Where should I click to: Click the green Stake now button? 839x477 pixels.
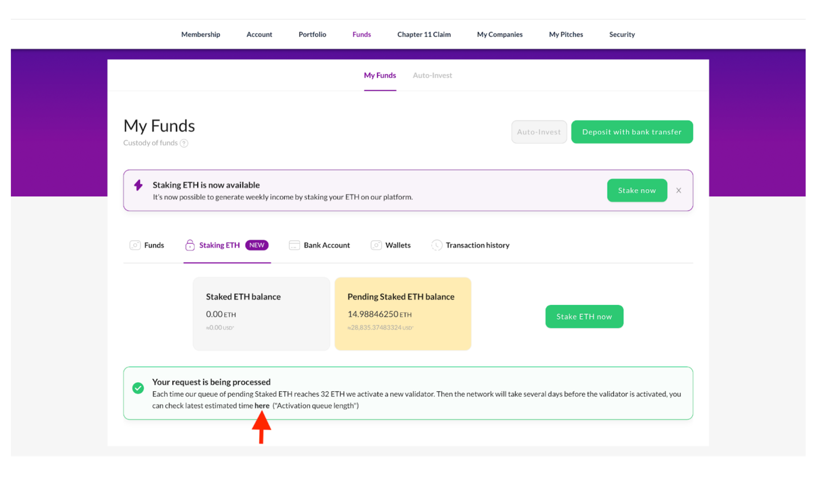636,190
